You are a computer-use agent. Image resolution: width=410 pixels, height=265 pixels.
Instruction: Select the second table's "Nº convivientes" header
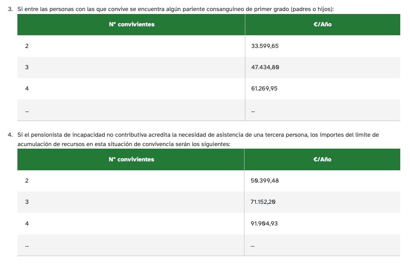[x=131, y=159]
